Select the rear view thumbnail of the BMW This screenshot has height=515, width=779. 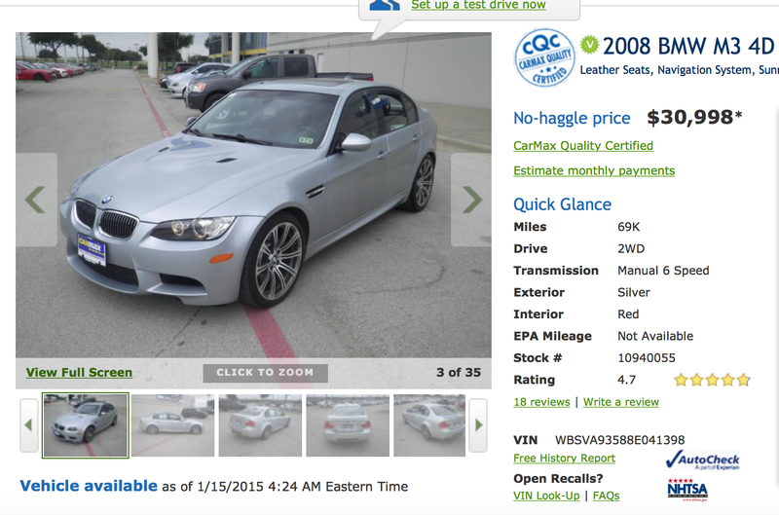click(x=348, y=425)
